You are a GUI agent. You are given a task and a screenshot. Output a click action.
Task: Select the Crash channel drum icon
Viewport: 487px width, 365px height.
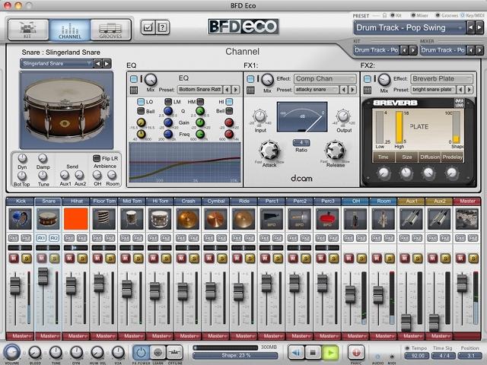186,220
